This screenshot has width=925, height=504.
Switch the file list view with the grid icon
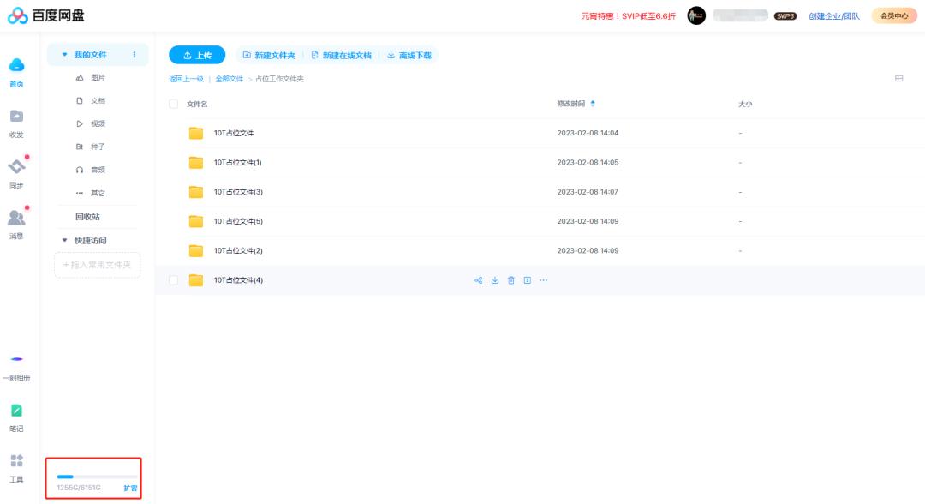pyautogui.click(x=898, y=79)
